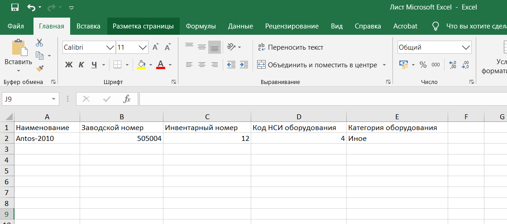Switch to the Данные tab
Viewport: 507px width, 224px height.
(x=240, y=26)
